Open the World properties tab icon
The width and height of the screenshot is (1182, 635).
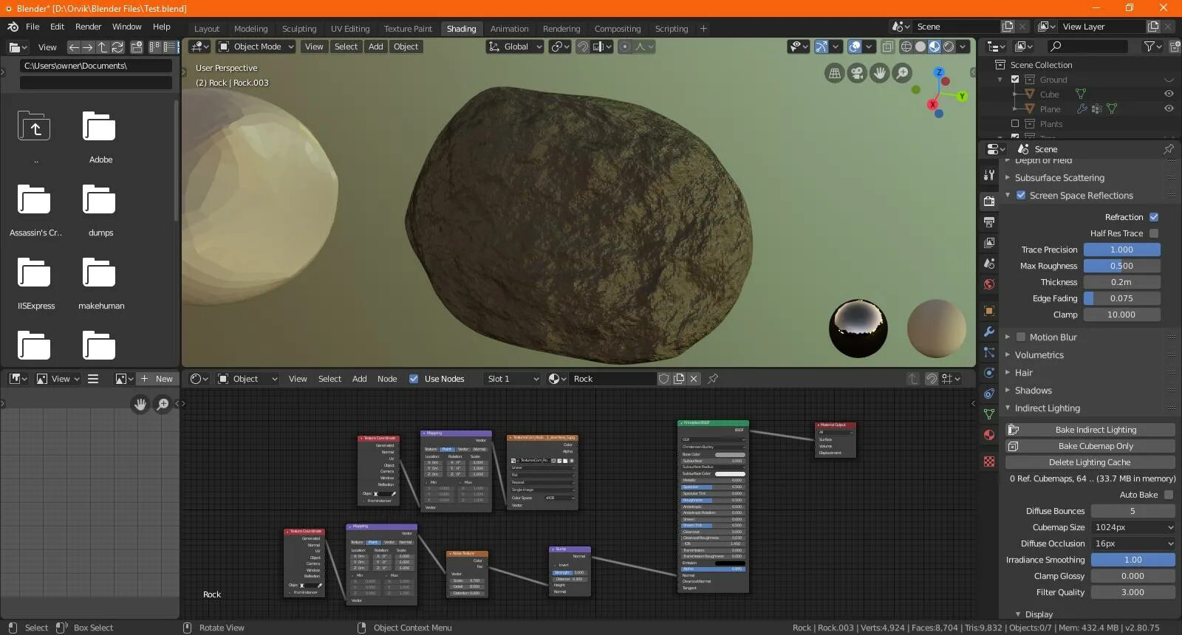[x=989, y=284]
